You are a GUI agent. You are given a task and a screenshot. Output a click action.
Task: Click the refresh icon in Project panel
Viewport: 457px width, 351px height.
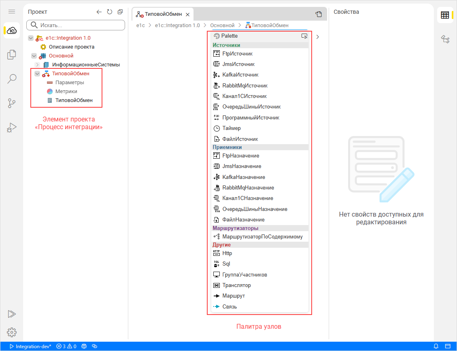pos(110,12)
